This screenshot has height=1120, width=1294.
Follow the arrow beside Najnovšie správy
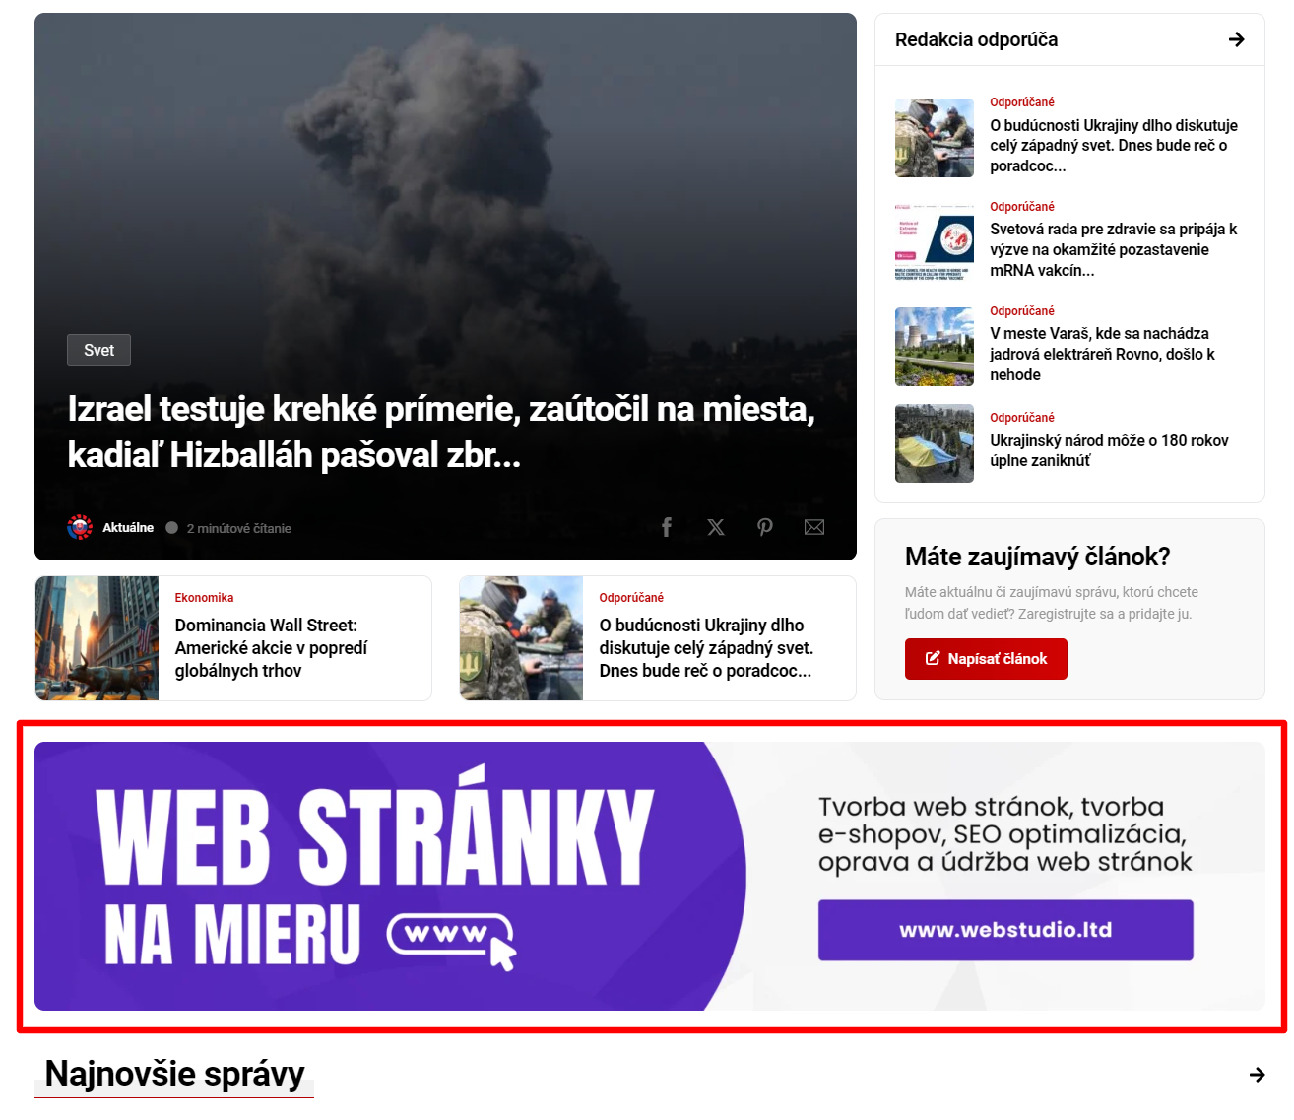(1257, 1075)
